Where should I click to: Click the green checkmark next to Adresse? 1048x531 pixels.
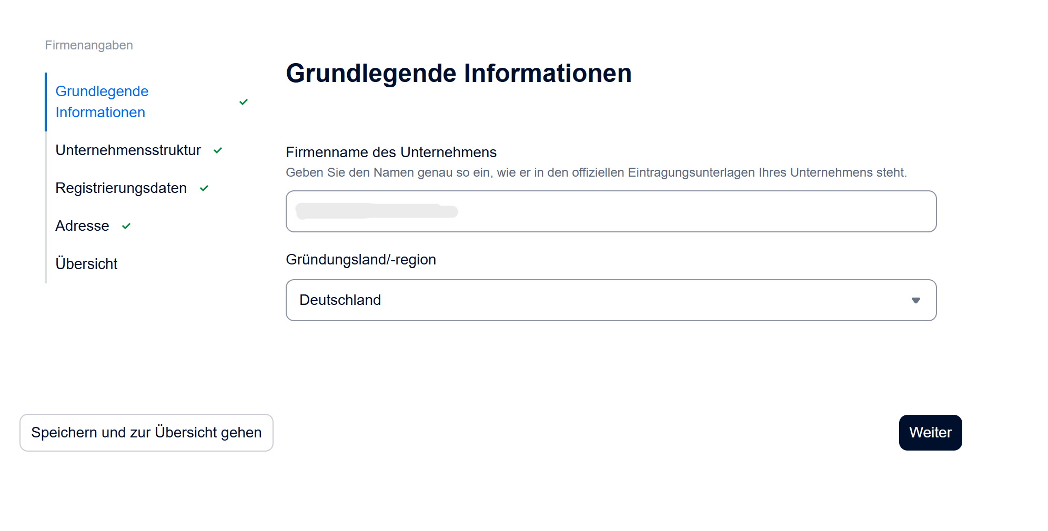[126, 226]
